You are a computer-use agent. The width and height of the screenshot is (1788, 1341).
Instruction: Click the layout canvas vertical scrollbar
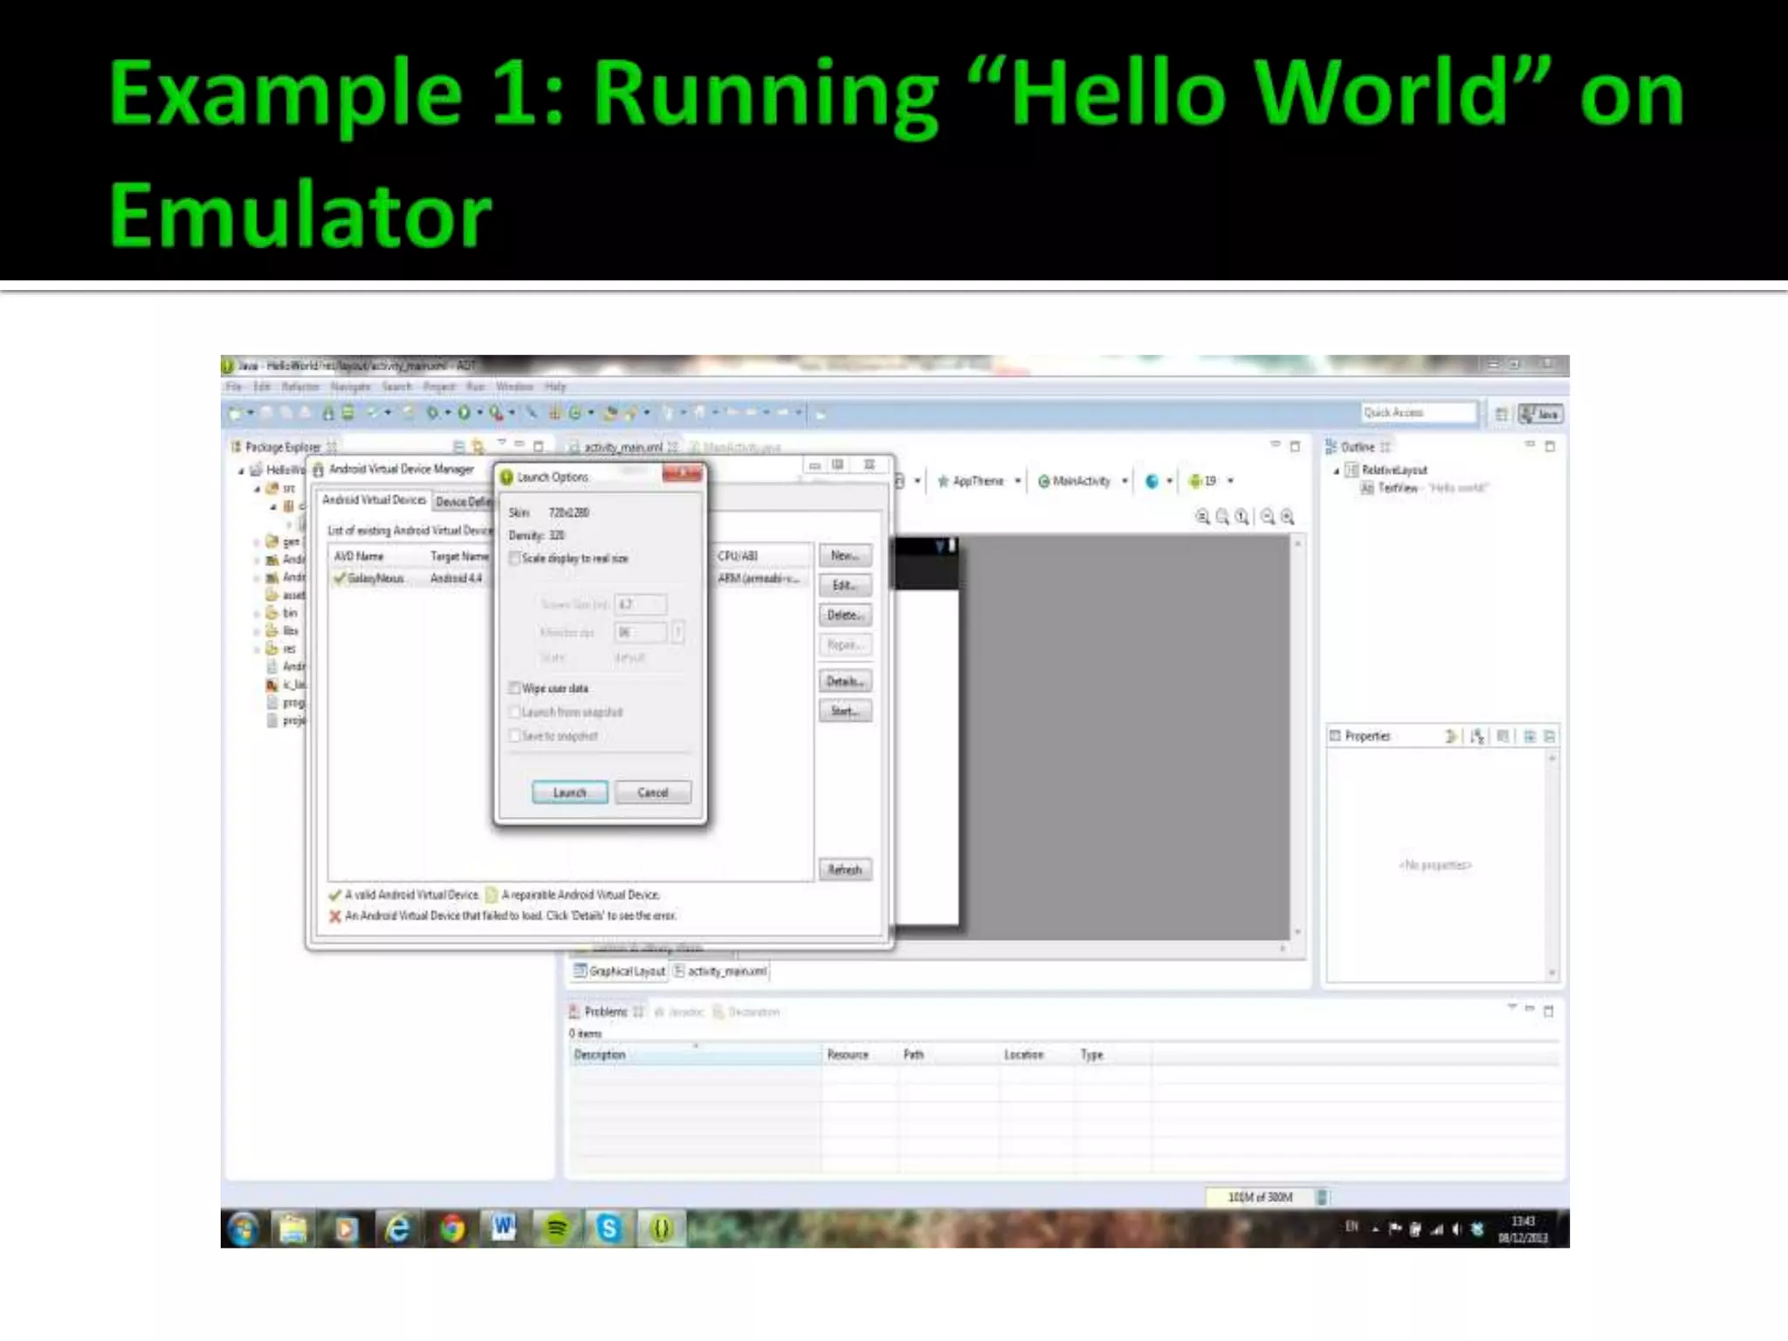click(1298, 738)
